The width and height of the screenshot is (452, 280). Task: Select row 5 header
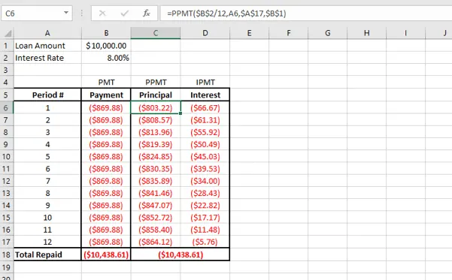[x=6, y=95]
